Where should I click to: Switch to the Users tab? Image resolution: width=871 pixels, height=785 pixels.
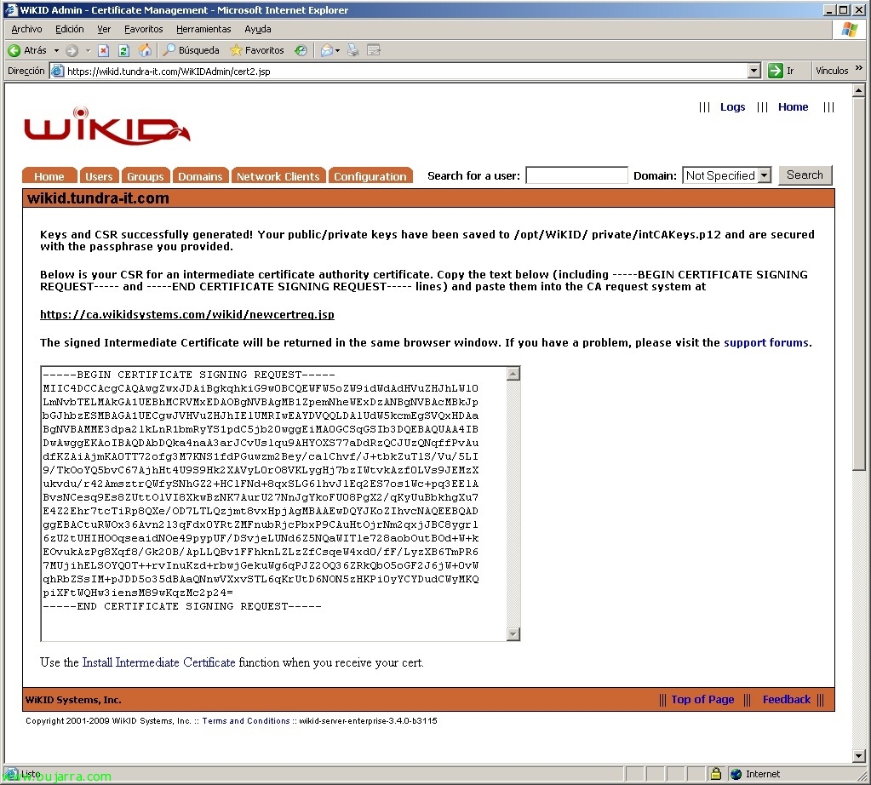[99, 175]
